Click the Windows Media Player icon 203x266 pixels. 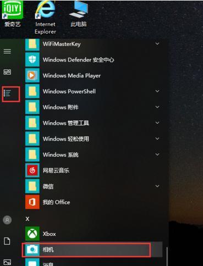coord(32,75)
